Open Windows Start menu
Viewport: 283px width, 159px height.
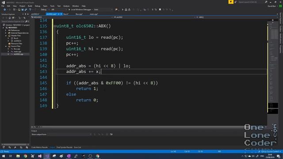tap(4, 156)
